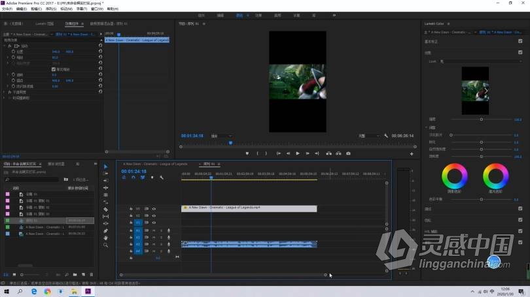Click the Lift button in Program Monitor

[328, 153]
